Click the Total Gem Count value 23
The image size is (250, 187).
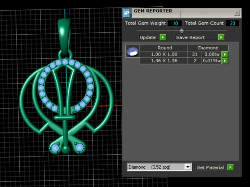(232, 23)
